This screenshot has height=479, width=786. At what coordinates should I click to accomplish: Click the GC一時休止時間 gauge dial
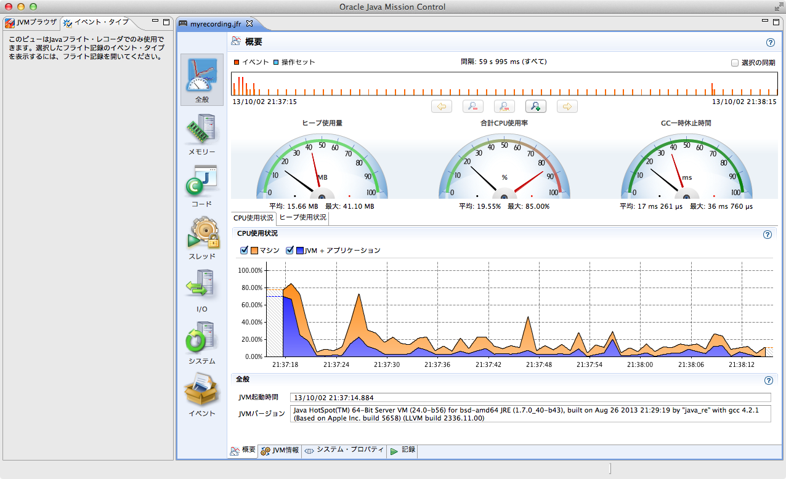click(x=686, y=167)
